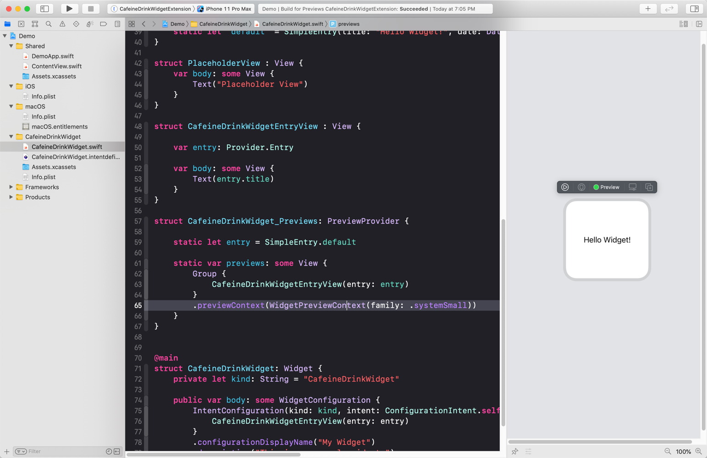Show the Source Control navigator
The width and height of the screenshot is (707, 458).
[x=21, y=24]
